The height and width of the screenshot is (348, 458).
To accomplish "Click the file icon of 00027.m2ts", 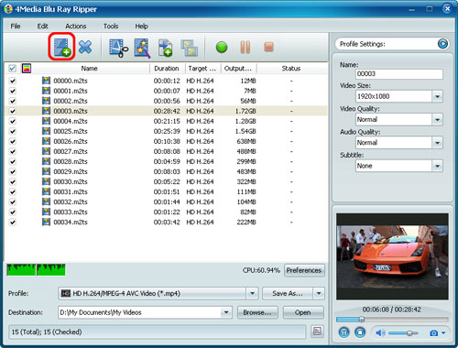I will pos(46,151).
